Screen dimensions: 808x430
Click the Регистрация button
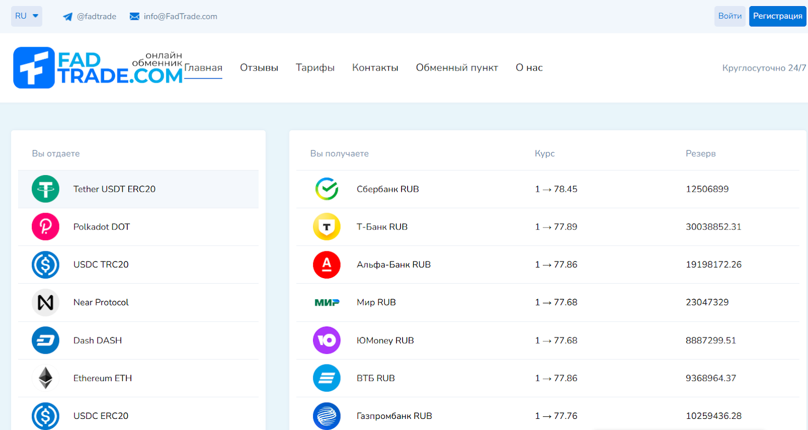pyautogui.click(x=778, y=16)
